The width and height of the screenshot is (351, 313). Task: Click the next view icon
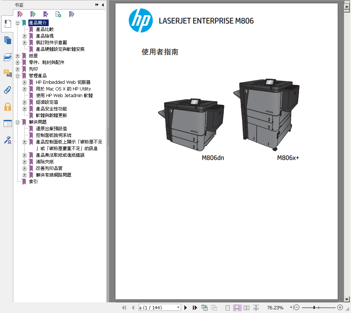tap(214, 307)
